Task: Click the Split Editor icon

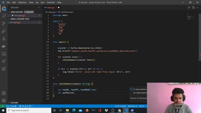Action: (193, 8)
